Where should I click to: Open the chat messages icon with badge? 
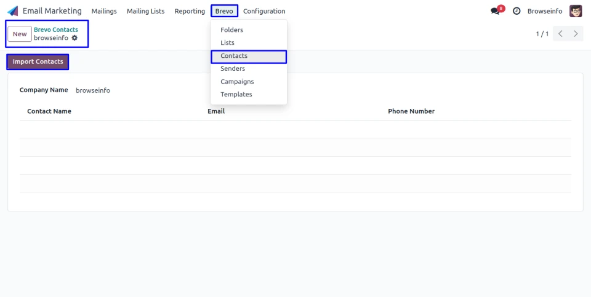click(496, 11)
